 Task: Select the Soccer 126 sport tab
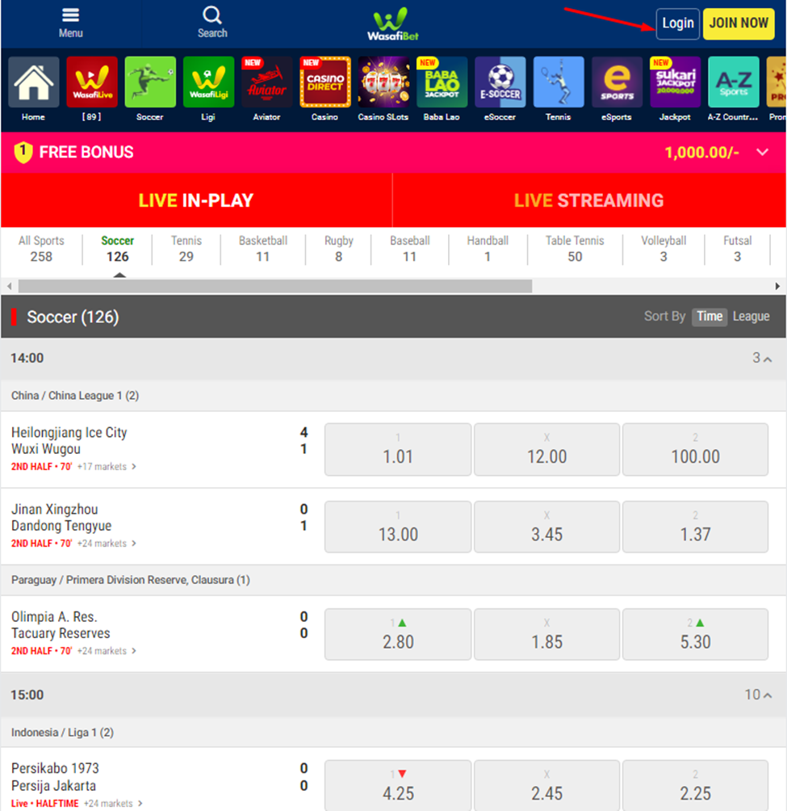coord(117,249)
